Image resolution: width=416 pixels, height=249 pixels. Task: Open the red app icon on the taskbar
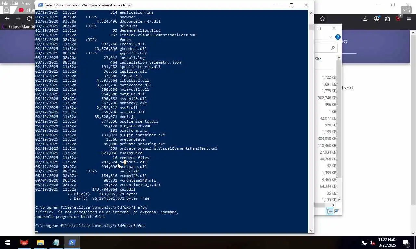click(24, 243)
